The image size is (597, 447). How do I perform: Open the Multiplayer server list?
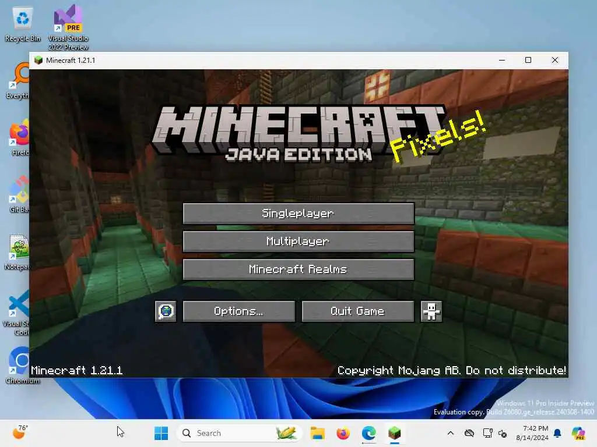pos(298,242)
